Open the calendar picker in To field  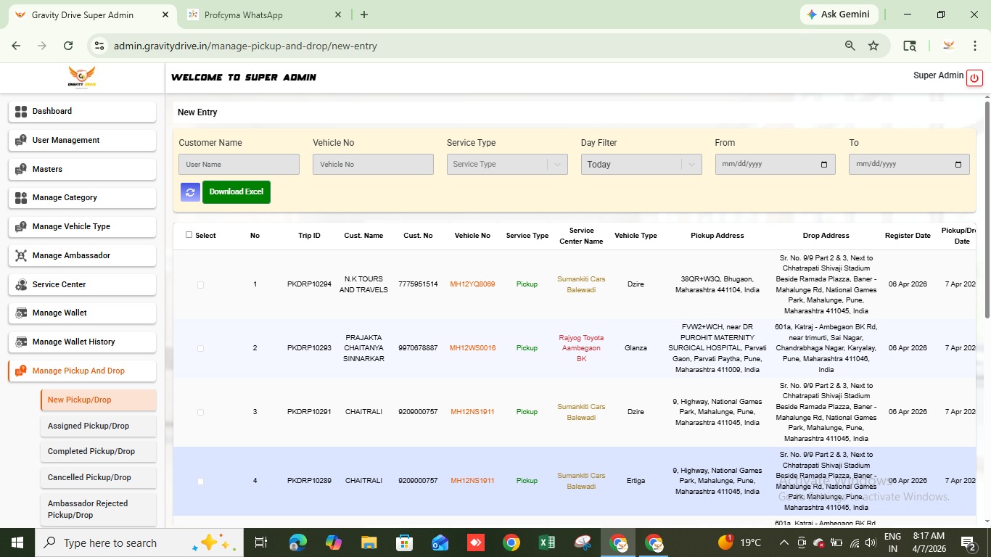pyautogui.click(x=958, y=165)
